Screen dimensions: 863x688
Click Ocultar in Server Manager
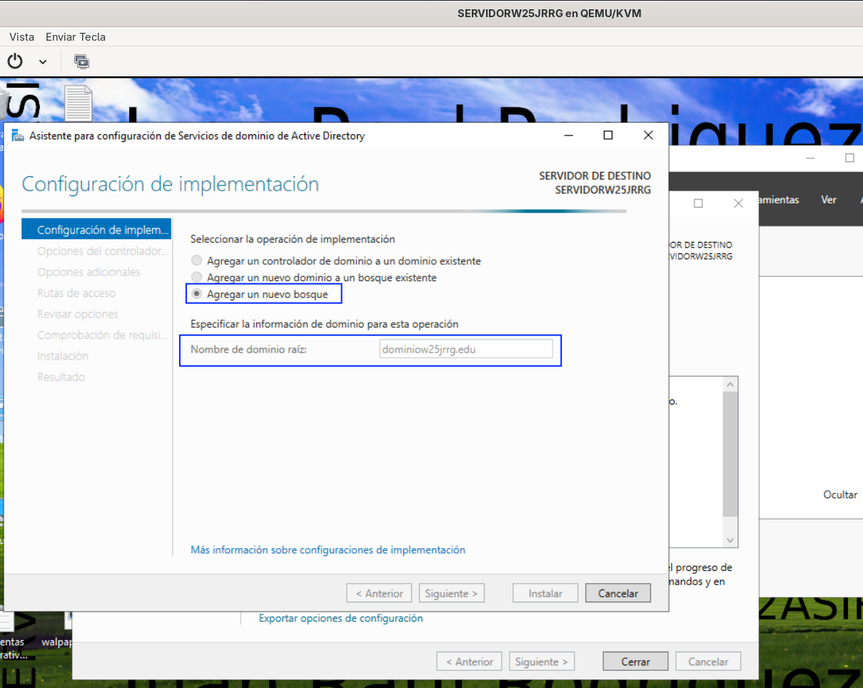pos(840,495)
